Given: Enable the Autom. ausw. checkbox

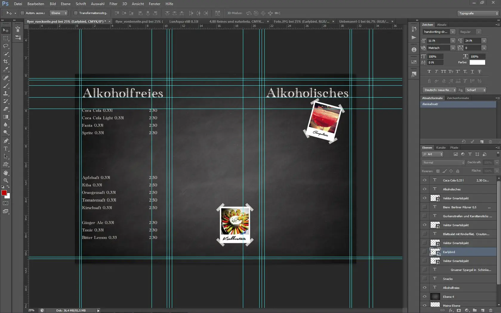Looking at the screenshot, I should coord(22,13).
